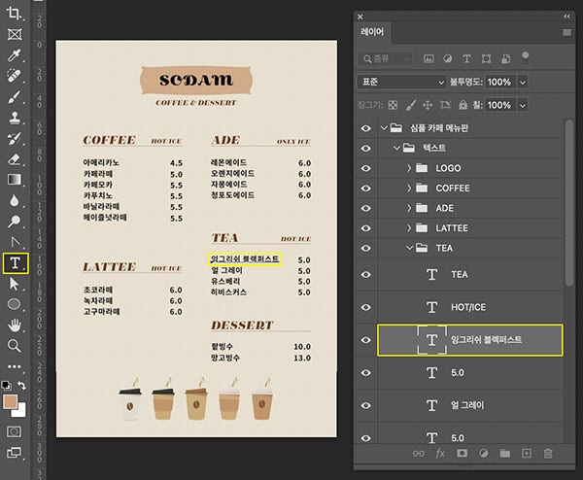Hide the 얼 그레이 text layer

tap(366, 405)
